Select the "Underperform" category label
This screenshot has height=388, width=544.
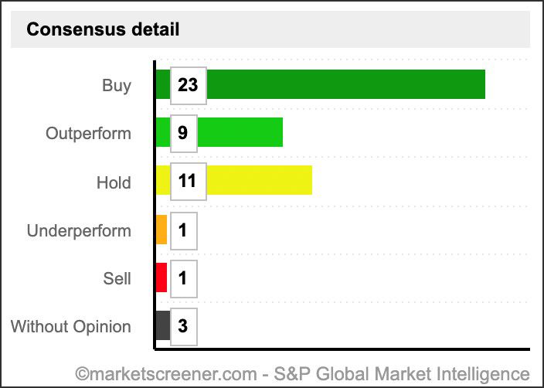coord(79,230)
